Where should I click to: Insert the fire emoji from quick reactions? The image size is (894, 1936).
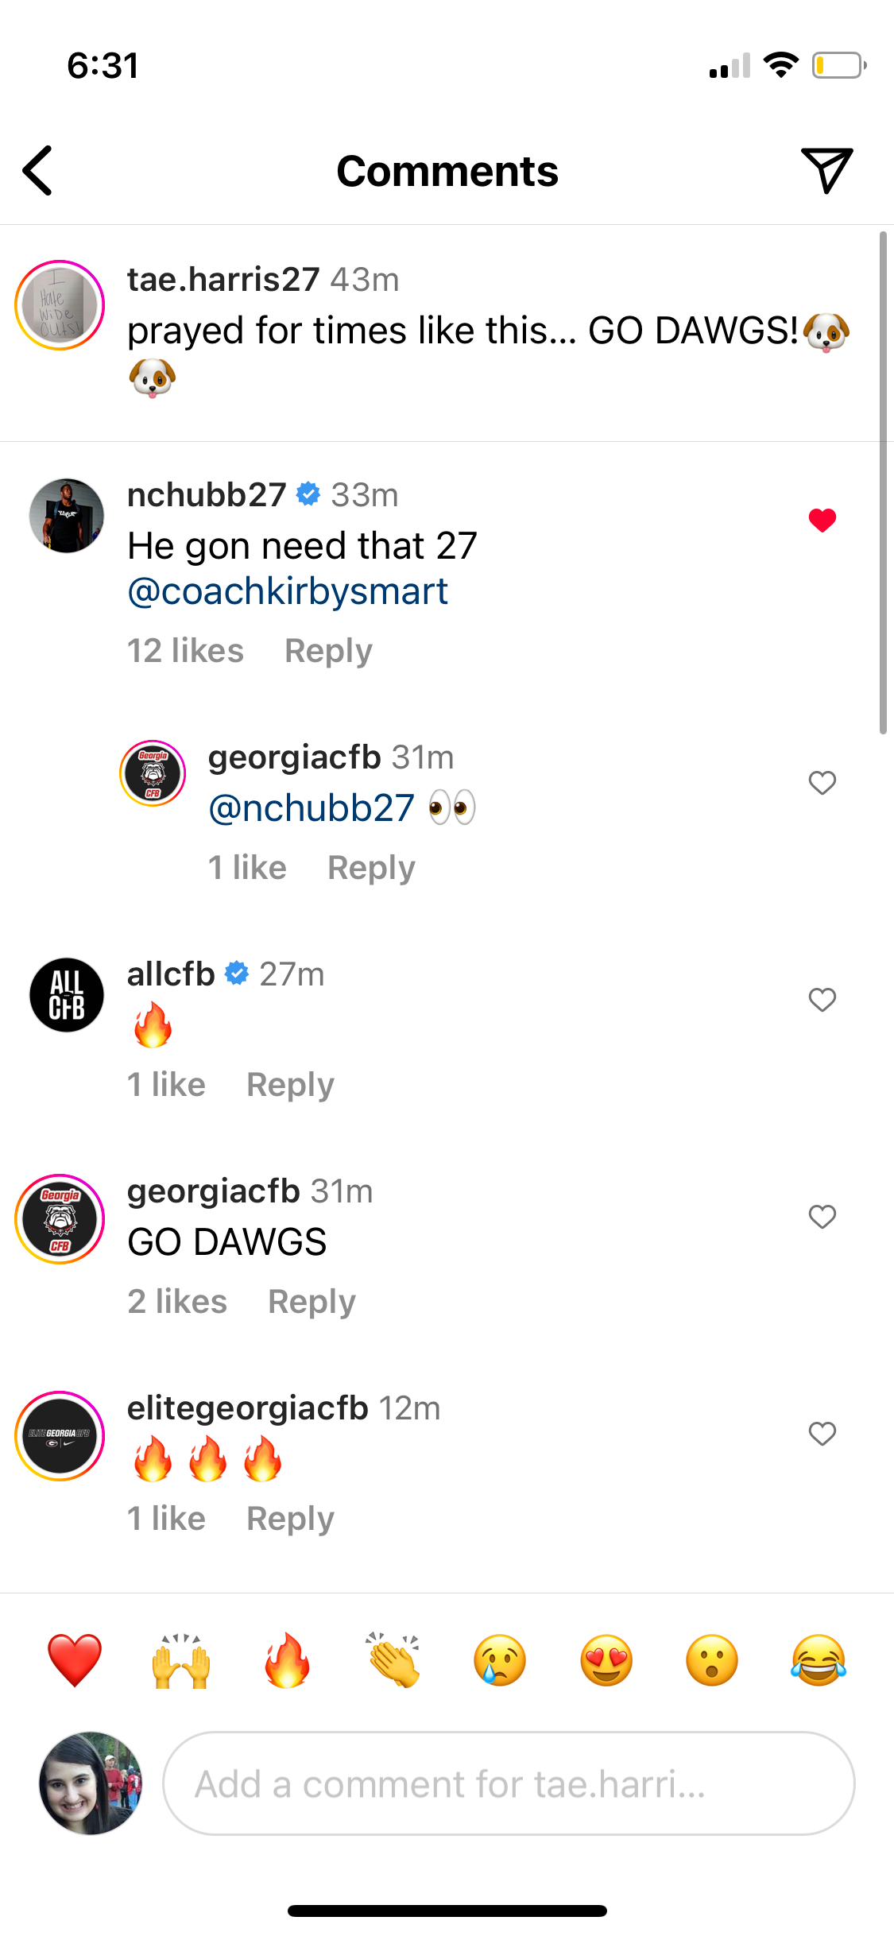[287, 1660]
